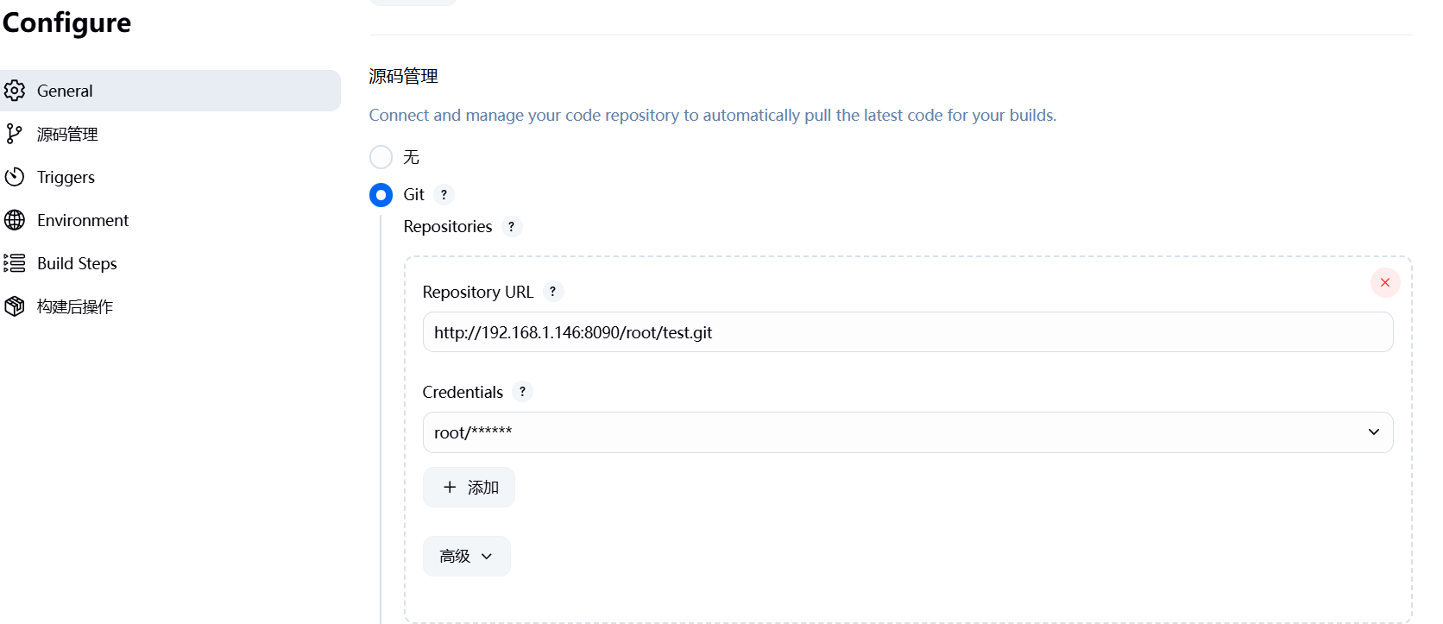Open help for Repositories
Viewport: 1443px width, 624px height.
point(512,226)
